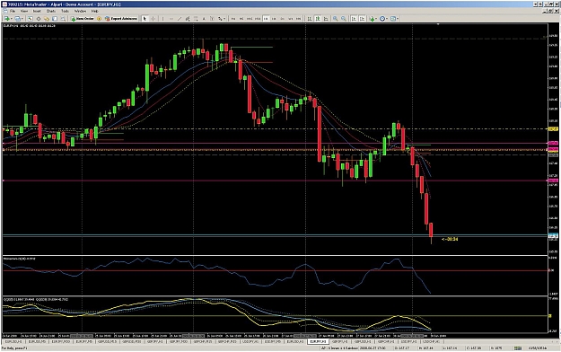Switch chart to M30 timeframe
The width and height of the screenshot is (561, 352).
tap(258, 19)
